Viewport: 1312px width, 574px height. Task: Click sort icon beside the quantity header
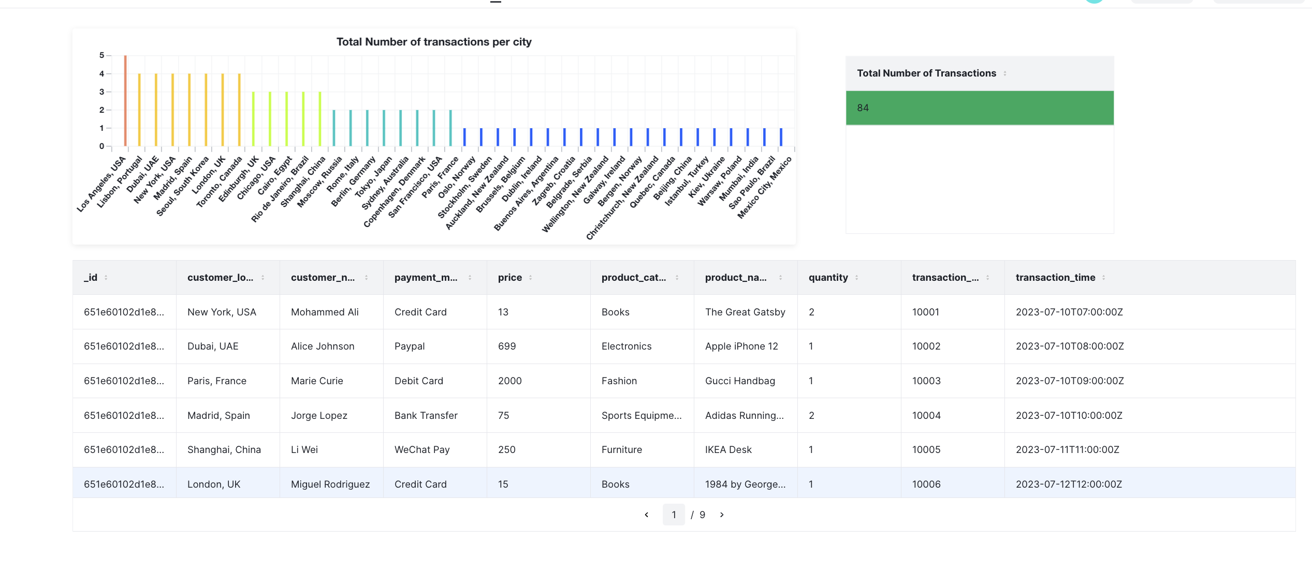856,278
